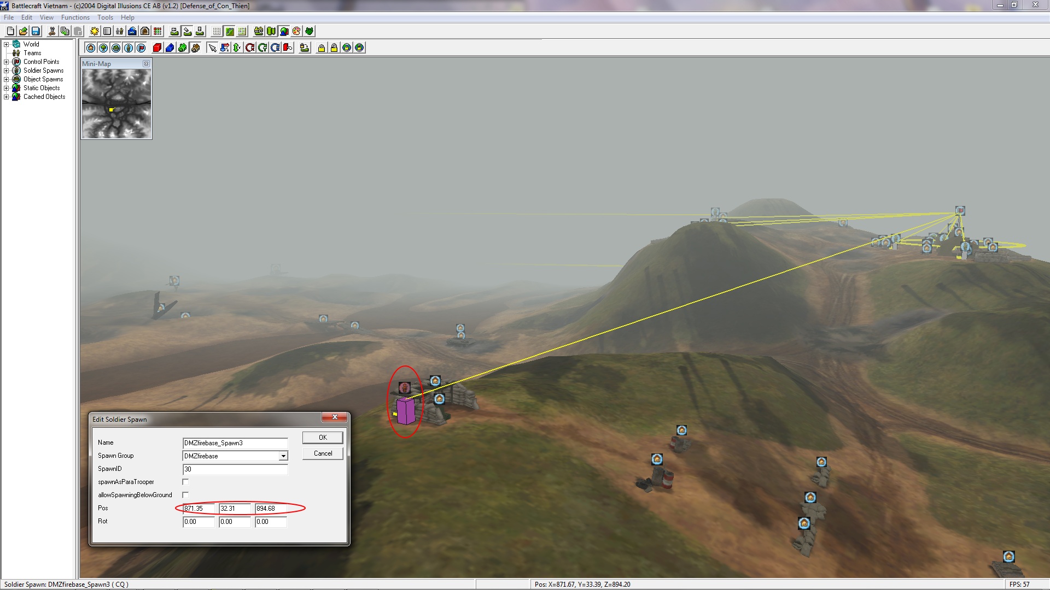Open the sun lighting settings icon

click(95, 31)
